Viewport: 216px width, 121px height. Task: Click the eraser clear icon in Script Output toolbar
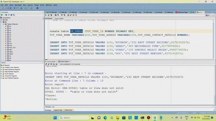(x=49, y=64)
